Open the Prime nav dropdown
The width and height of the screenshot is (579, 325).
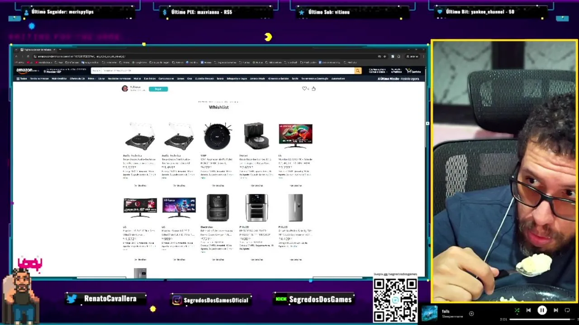(91, 79)
